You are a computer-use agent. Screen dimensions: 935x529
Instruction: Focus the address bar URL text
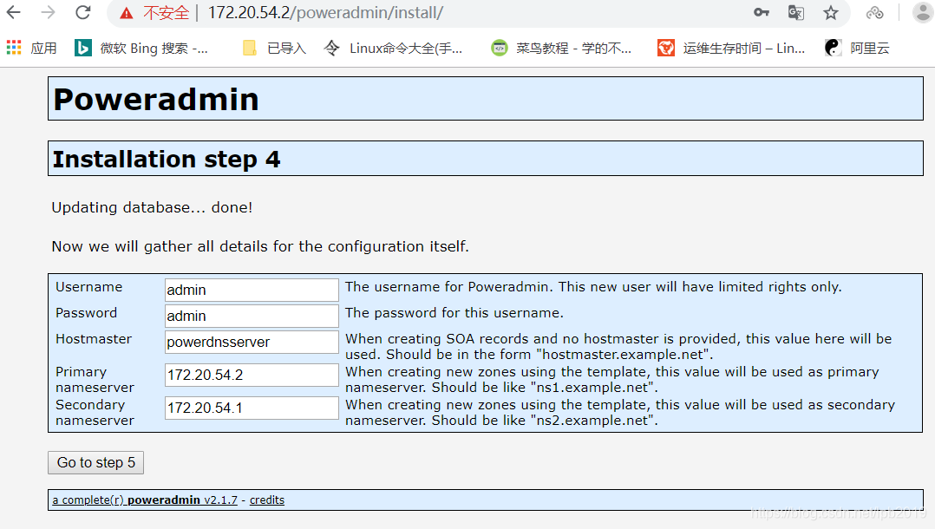325,12
